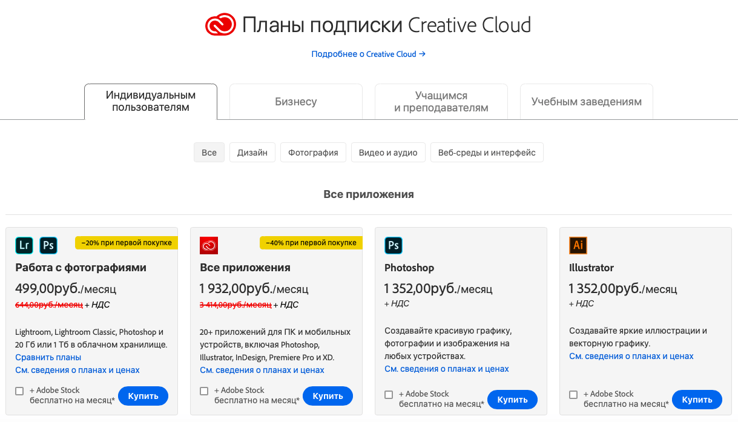The height and width of the screenshot is (422, 738).
Task: Click the Планы подписки Creative Cloud heading
Action: point(386,25)
